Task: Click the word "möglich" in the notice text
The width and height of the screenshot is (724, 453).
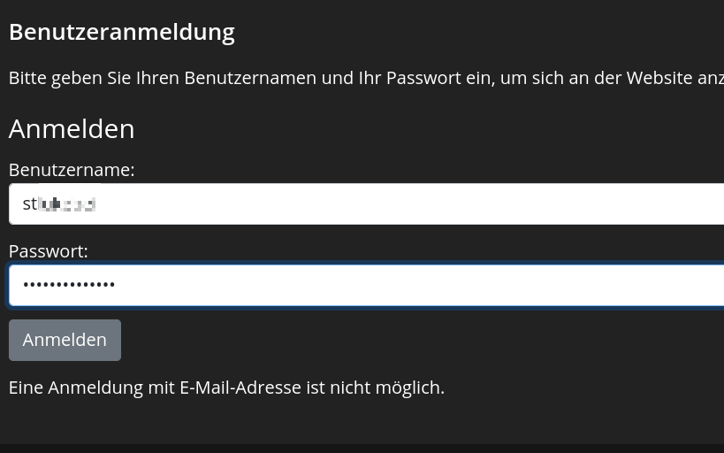Action: (x=409, y=388)
